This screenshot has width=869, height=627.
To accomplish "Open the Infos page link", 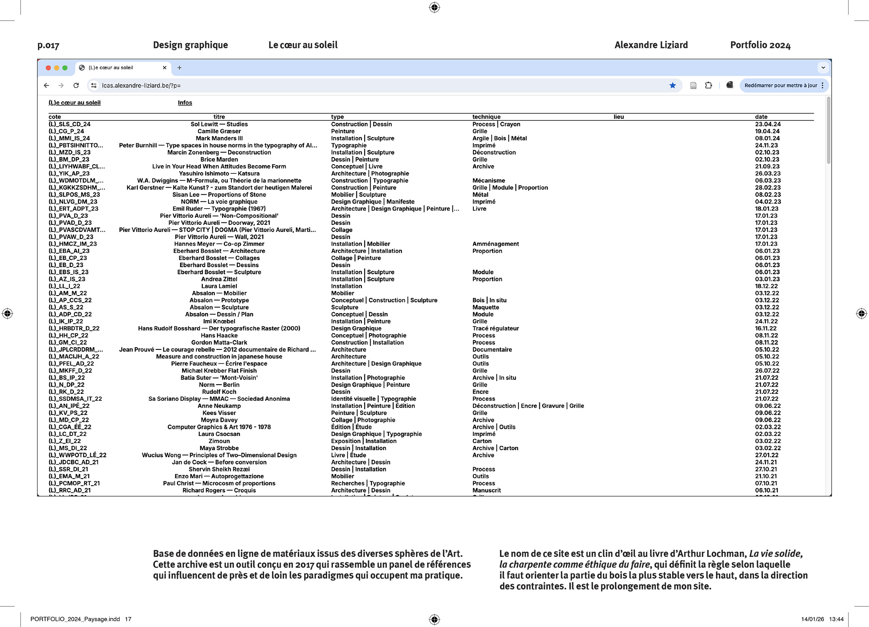I will pyautogui.click(x=185, y=103).
